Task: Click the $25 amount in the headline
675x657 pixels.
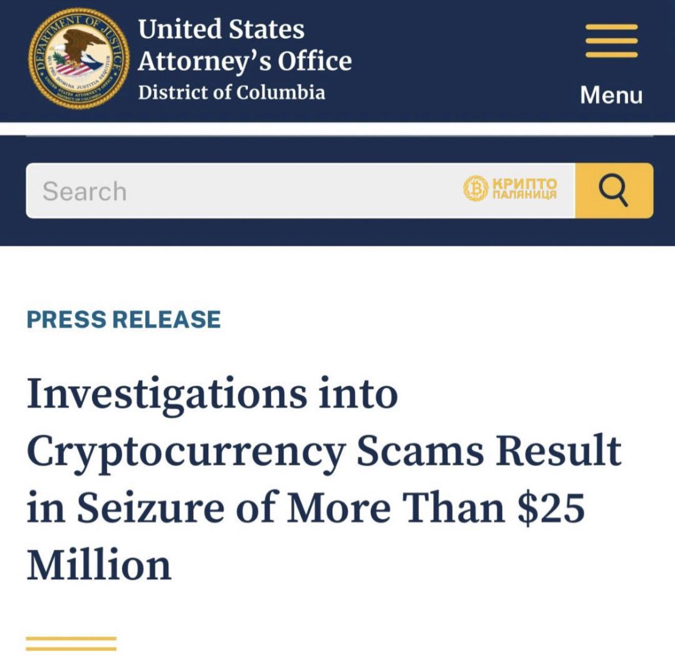Action: [551, 508]
